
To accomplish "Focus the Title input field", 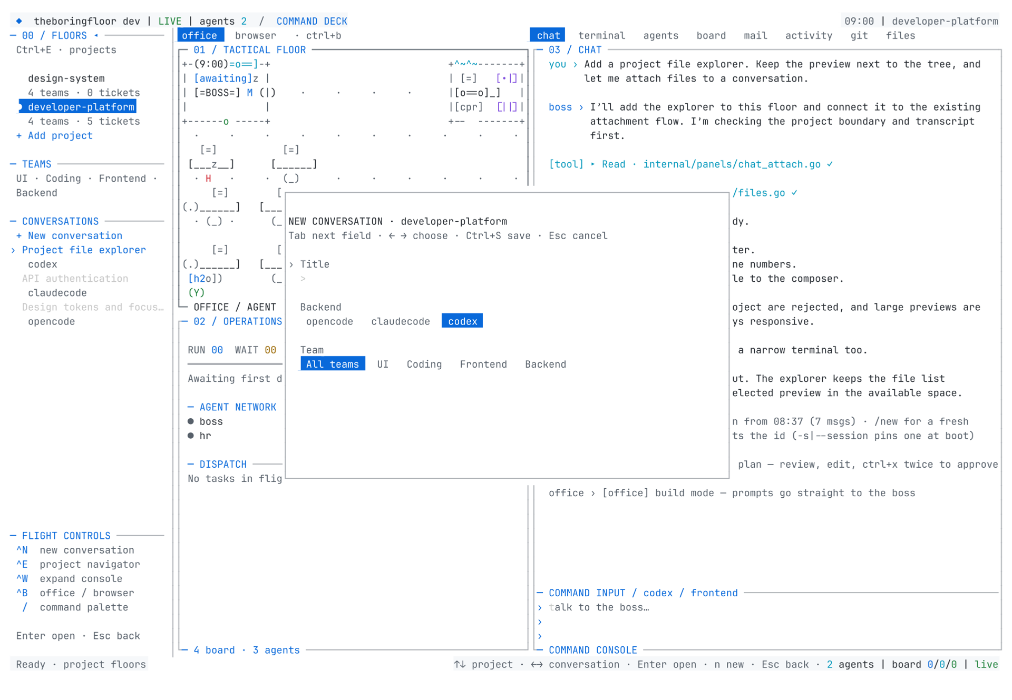I will coord(506,279).
